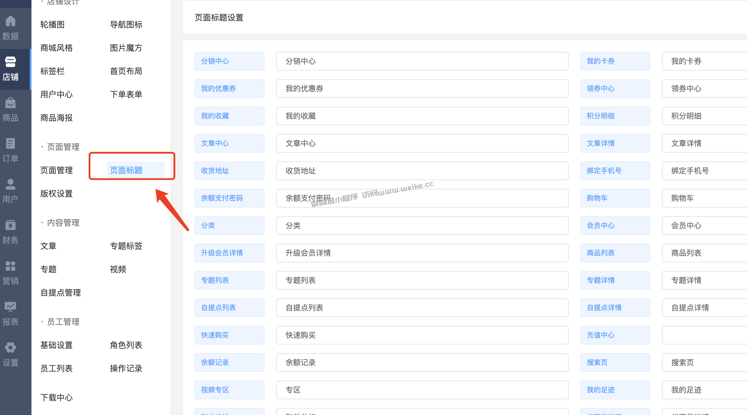This screenshot has width=747, height=415.
Task: Edit the 文章详情 title field
Action: point(704,143)
